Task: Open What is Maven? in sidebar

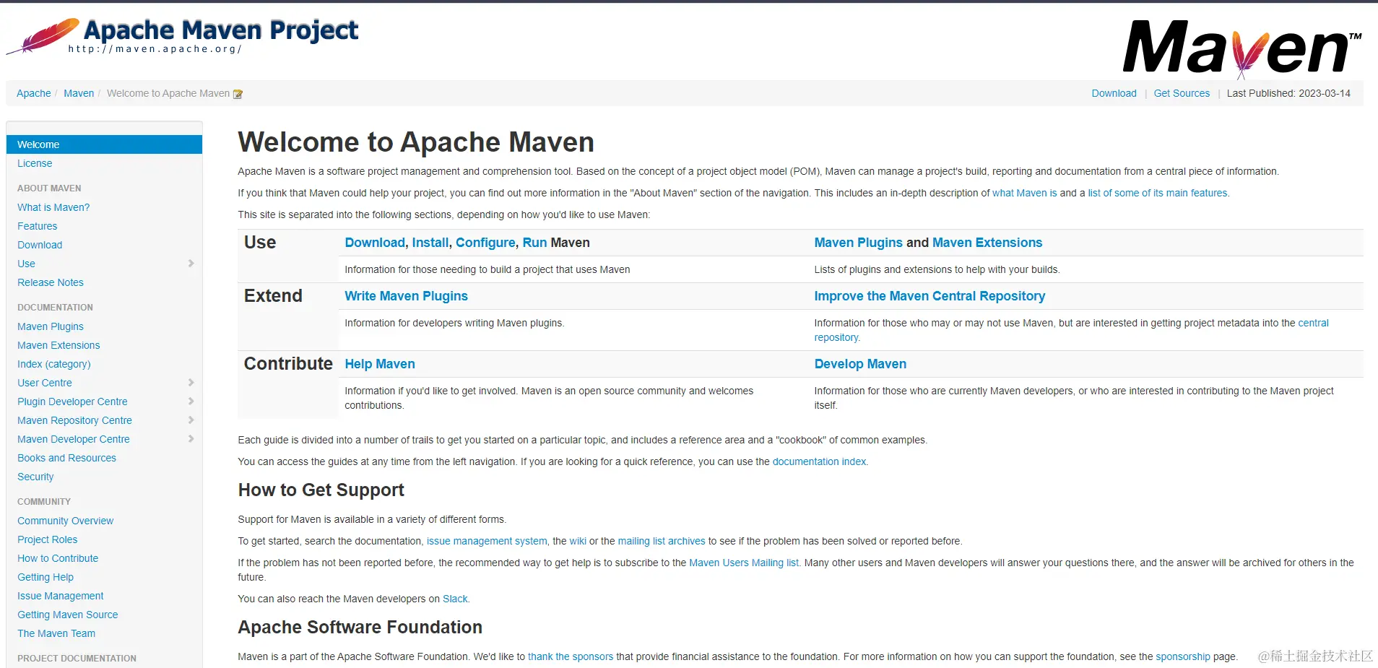Action: (x=53, y=207)
